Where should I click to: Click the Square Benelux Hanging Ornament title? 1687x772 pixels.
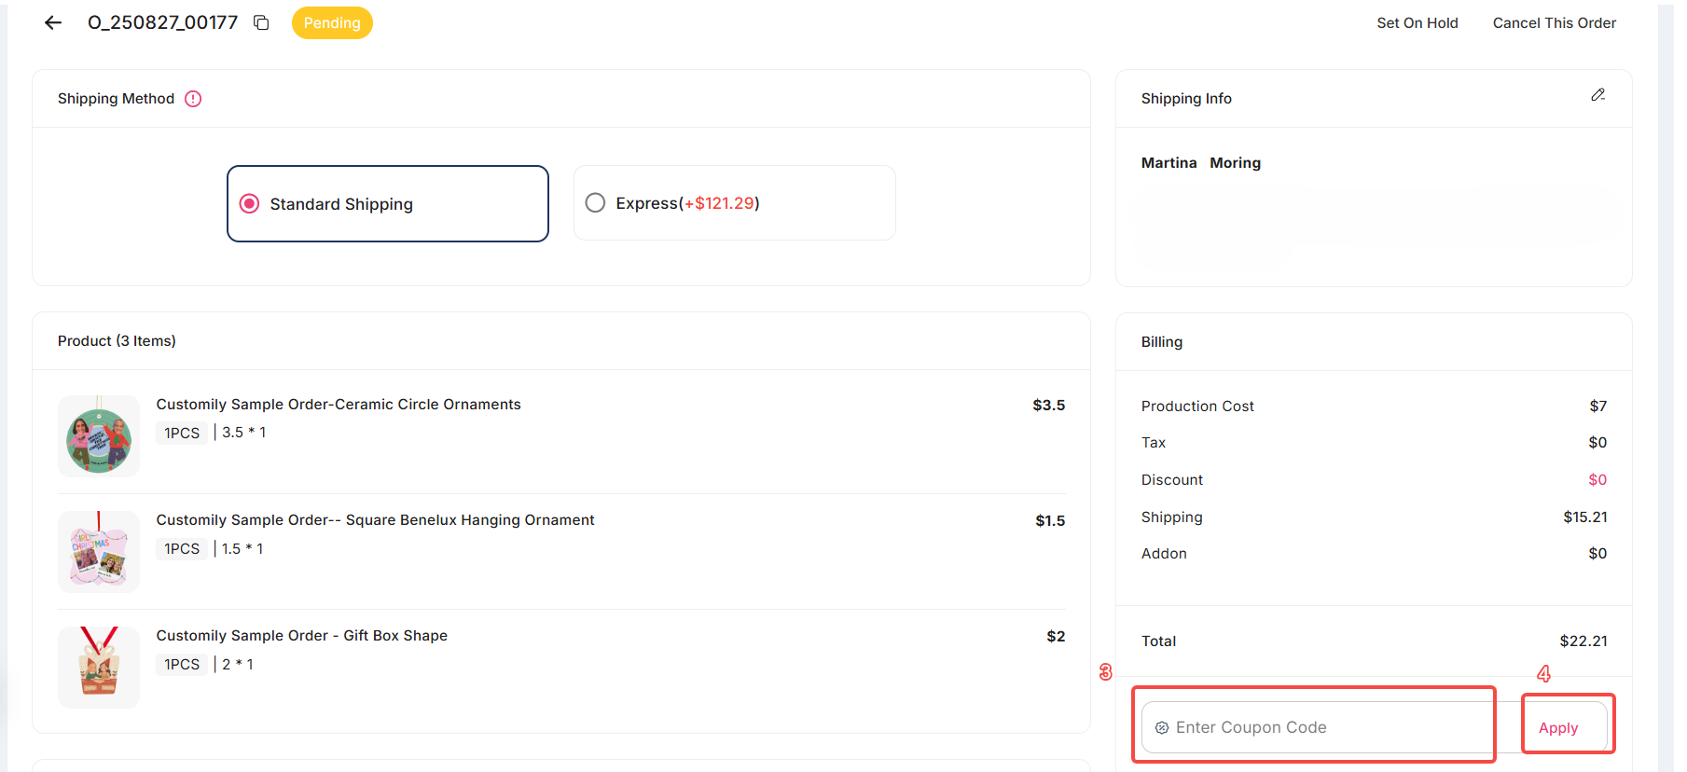375,520
